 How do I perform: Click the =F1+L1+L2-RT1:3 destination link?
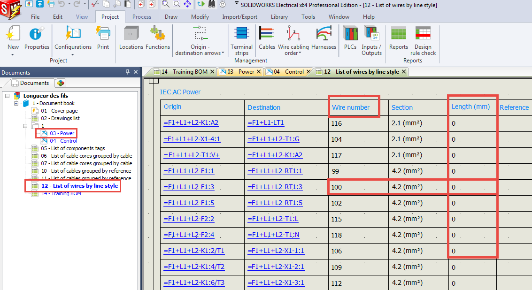pyautogui.click(x=275, y=187)
